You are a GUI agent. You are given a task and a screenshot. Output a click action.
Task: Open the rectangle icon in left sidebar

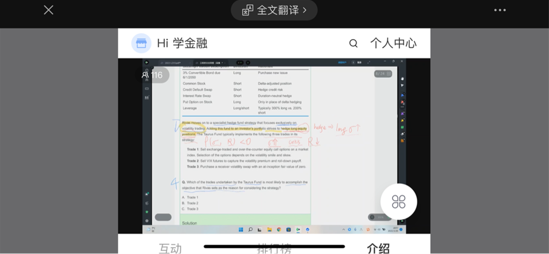tap(147, 88)
